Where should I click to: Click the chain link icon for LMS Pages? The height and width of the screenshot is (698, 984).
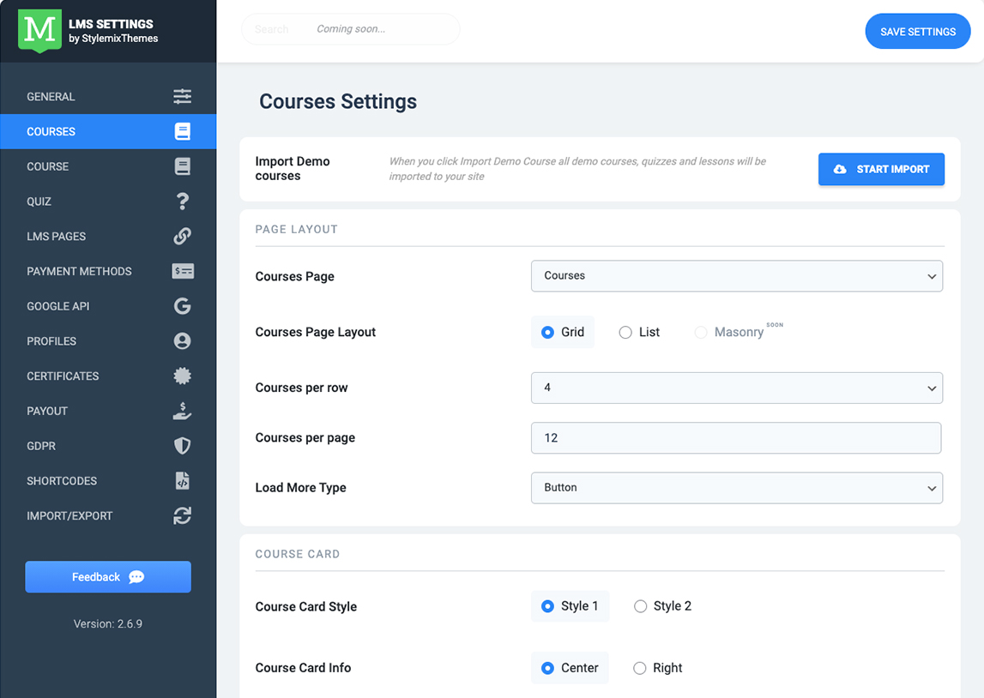point(182,237)
